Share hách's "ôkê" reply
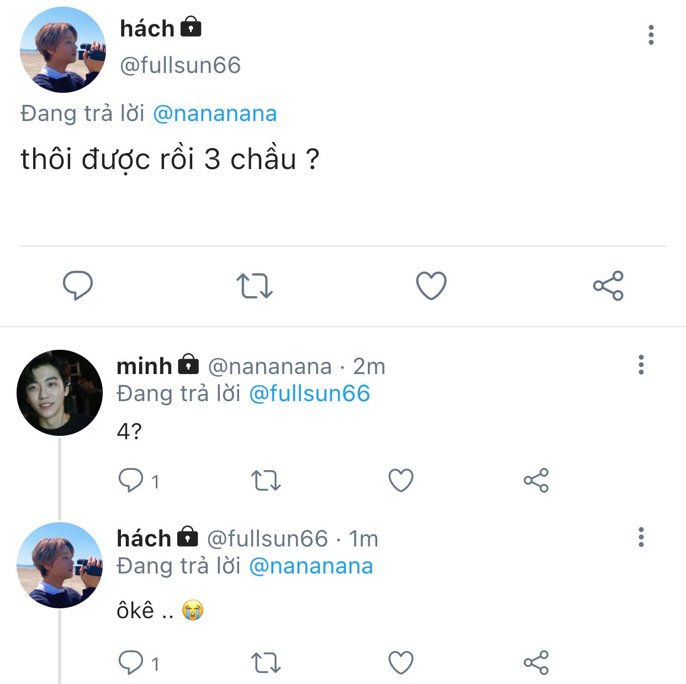The image size is (686, 684). point(536,662)
